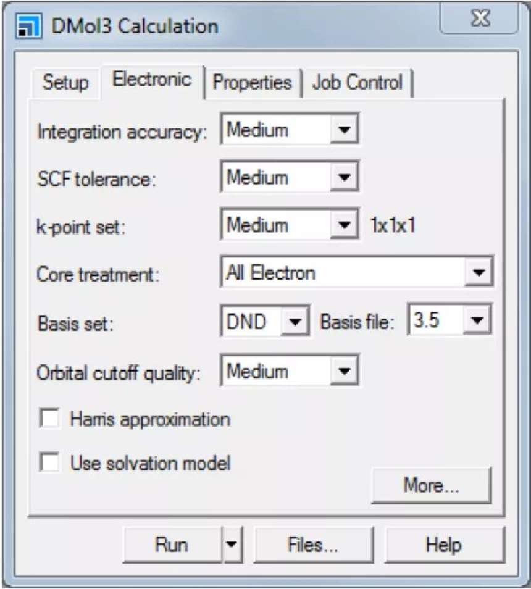The height and width of the screenshot is (589, 531).
Task: Expand the Integration accuracy dropdown
Action: (x=346, y=131)
